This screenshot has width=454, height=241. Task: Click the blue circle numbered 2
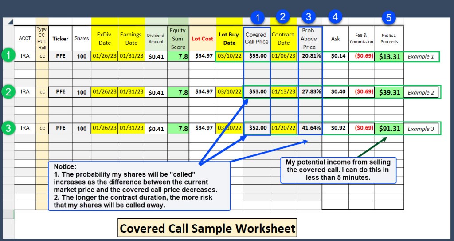pyautogui.click(x=283, y=17)
